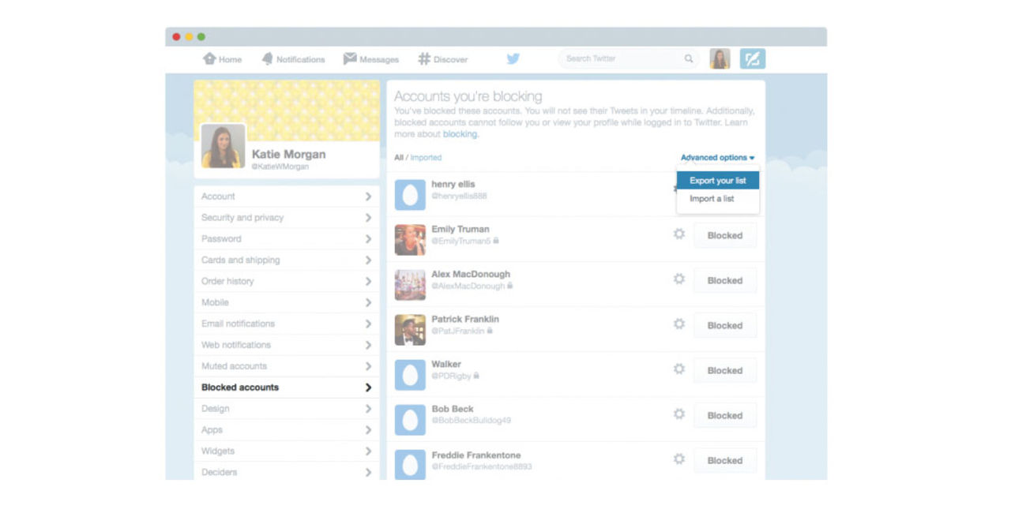Click the search magnifier icon
This screenshot has height=513, width=1011.
tap(689, 59)
